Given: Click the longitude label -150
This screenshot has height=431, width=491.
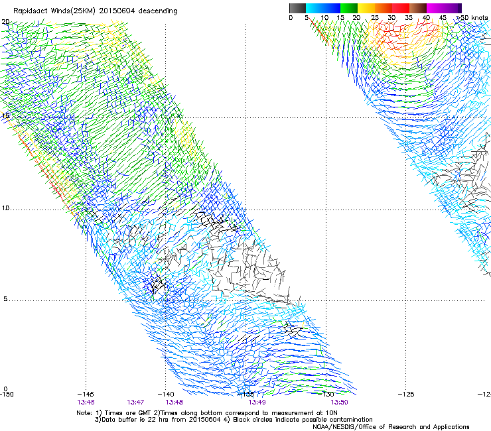Looking at the screenshot, I should 7,394.
